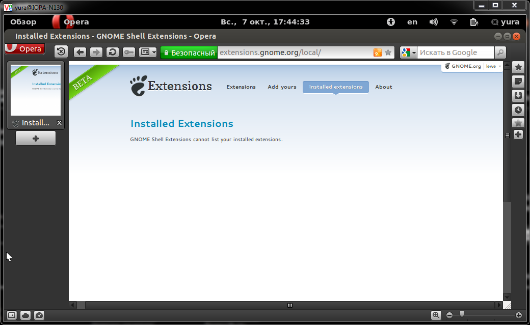Viewport: 530px width, 325px height.
Task: Open the Opera application menu in top bar
Action: coord(71,22)
